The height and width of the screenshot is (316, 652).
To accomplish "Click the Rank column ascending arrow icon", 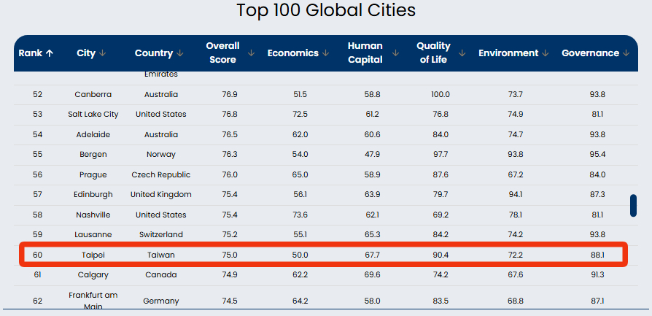I will pos(50,53).
